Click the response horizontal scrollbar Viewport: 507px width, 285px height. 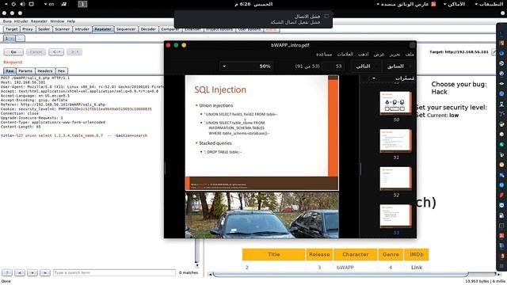coord(341,275)
